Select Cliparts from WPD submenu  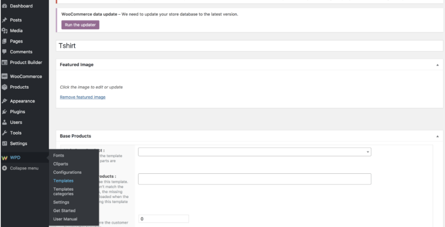(60, 164)
